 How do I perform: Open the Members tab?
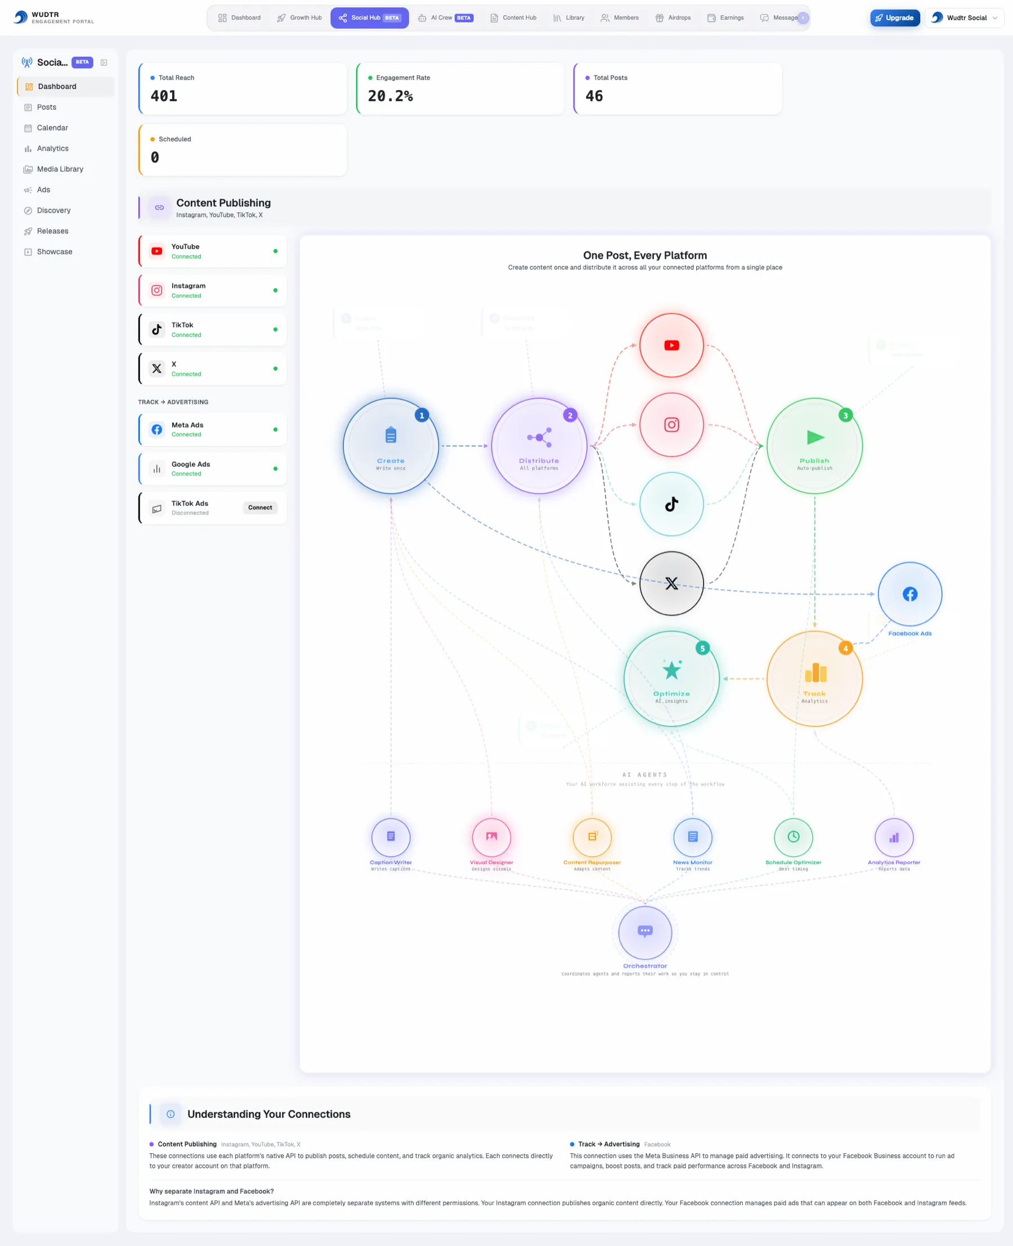[x=620, y=18]
